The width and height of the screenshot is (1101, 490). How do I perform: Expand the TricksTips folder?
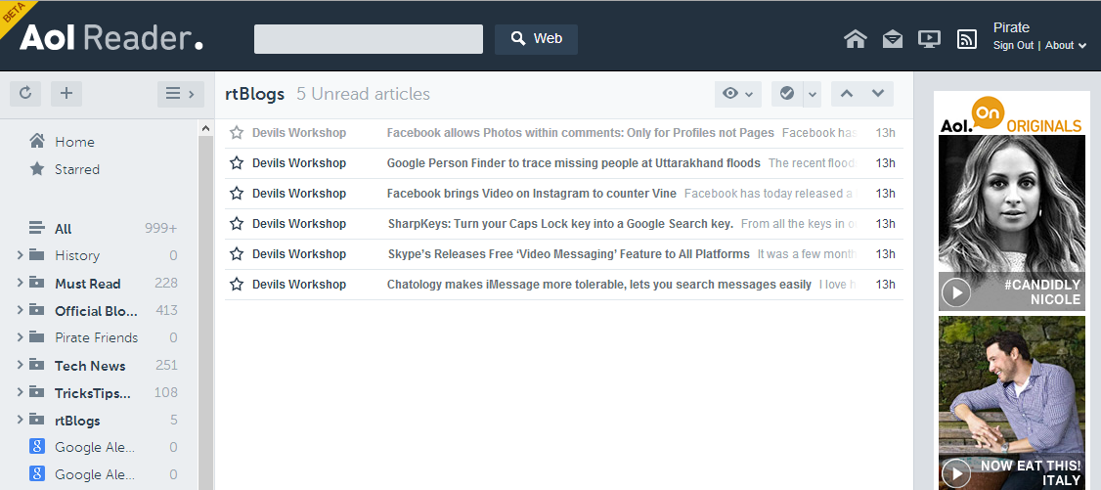click(20, 392)
